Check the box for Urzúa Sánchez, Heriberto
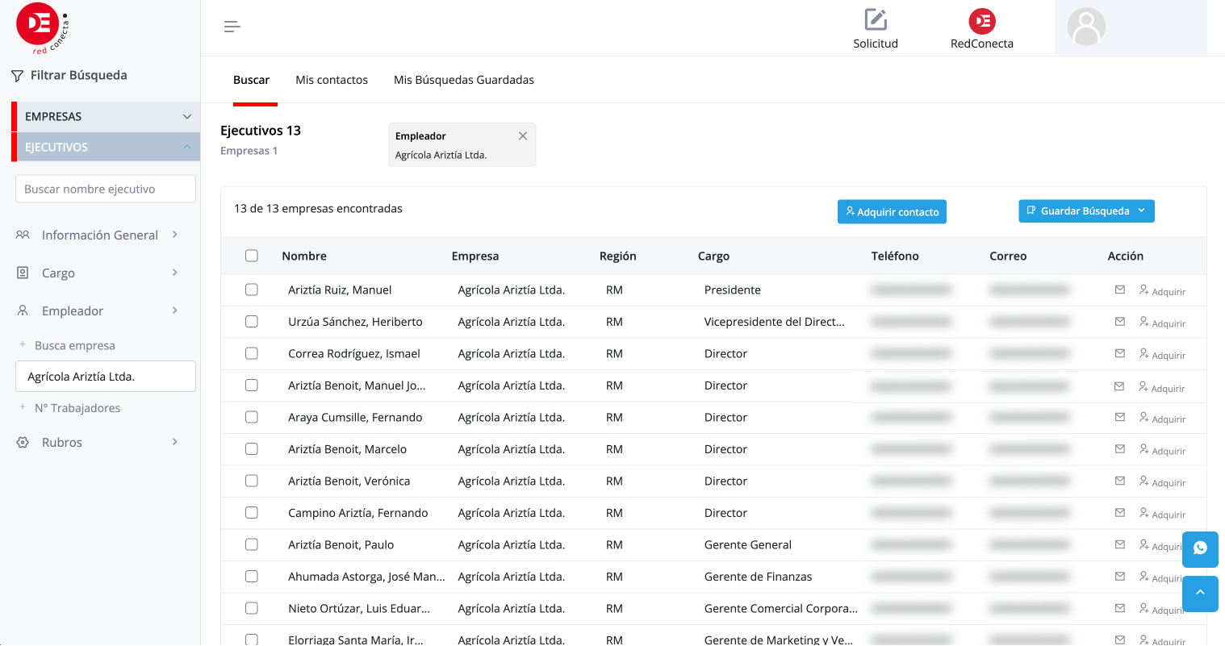 click(252, 321)
